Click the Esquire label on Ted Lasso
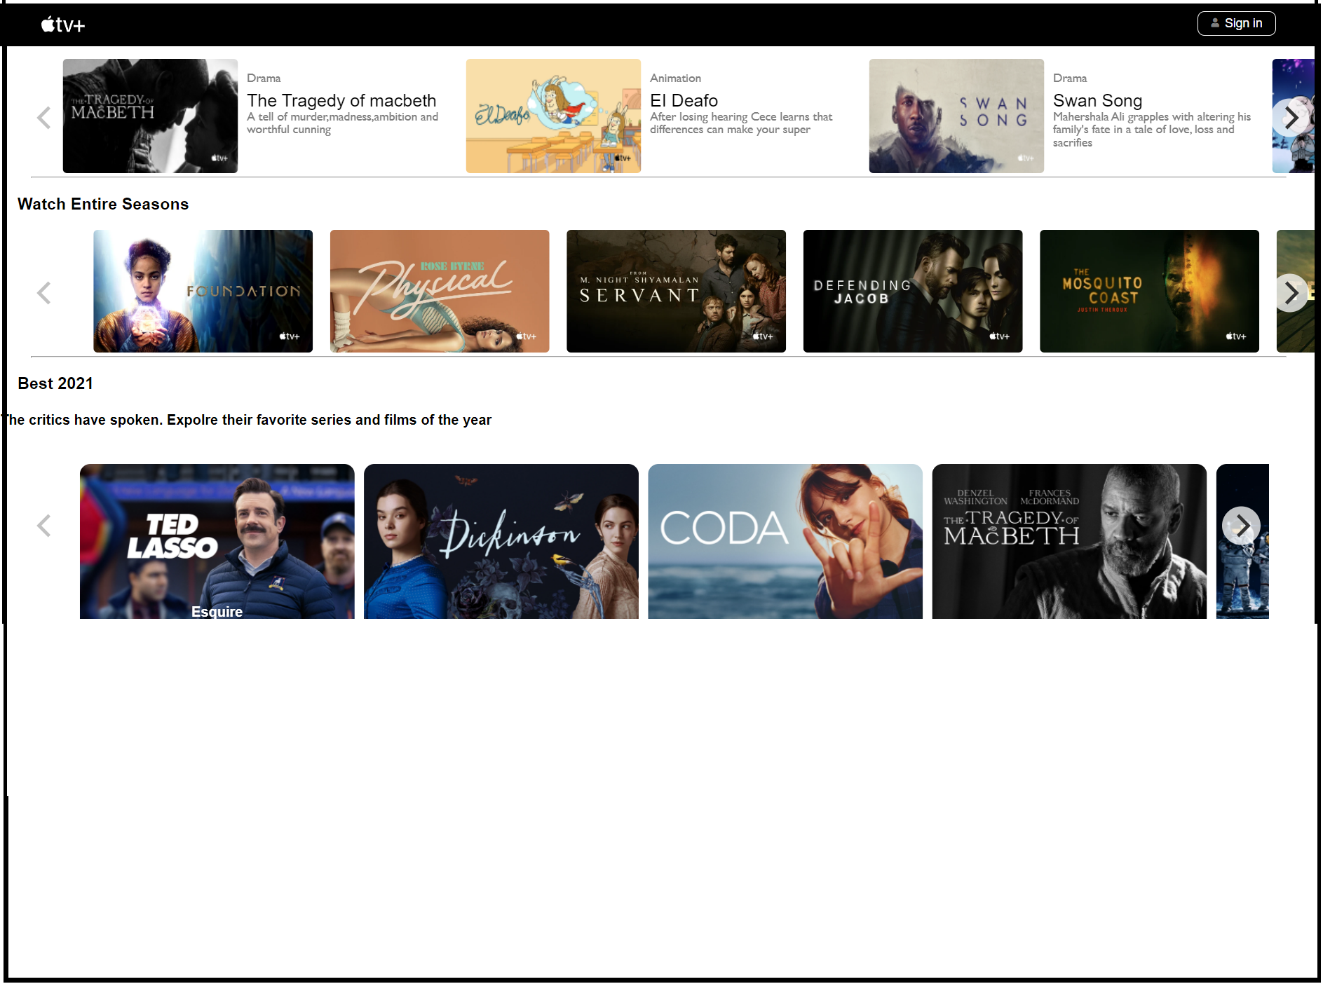 pyautogui.click(x=217, y=612)
